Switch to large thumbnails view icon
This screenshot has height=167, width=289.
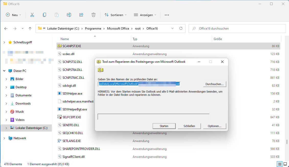[285, 164]
